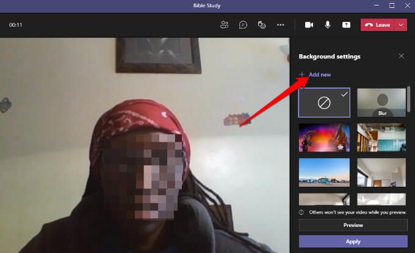
Task: Maximize the Bible Study window
Action: (x=392, y=5)
